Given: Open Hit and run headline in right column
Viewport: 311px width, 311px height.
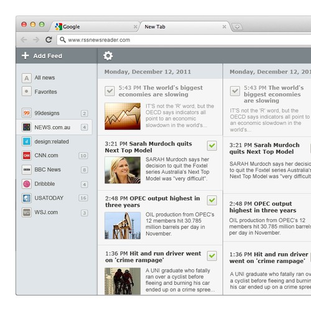Looking at the screenshot, I should pyautogui.click(x=269, y=258).
